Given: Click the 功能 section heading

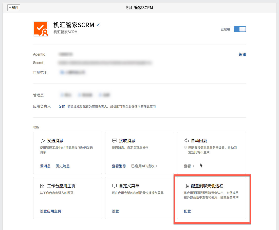Looking at the screenshot, I should pos(36,127).
